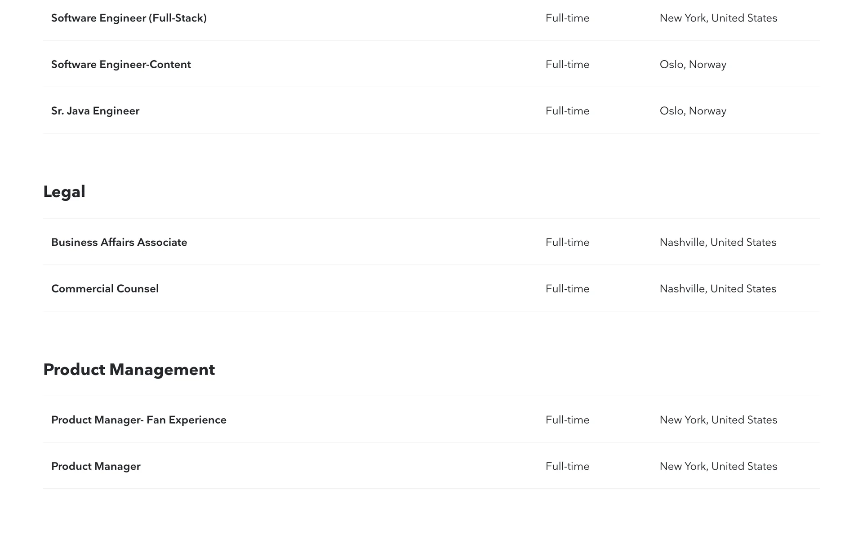Click Oslo, Norway beside Sr. Java Engineer

click(x=693, y=110)
